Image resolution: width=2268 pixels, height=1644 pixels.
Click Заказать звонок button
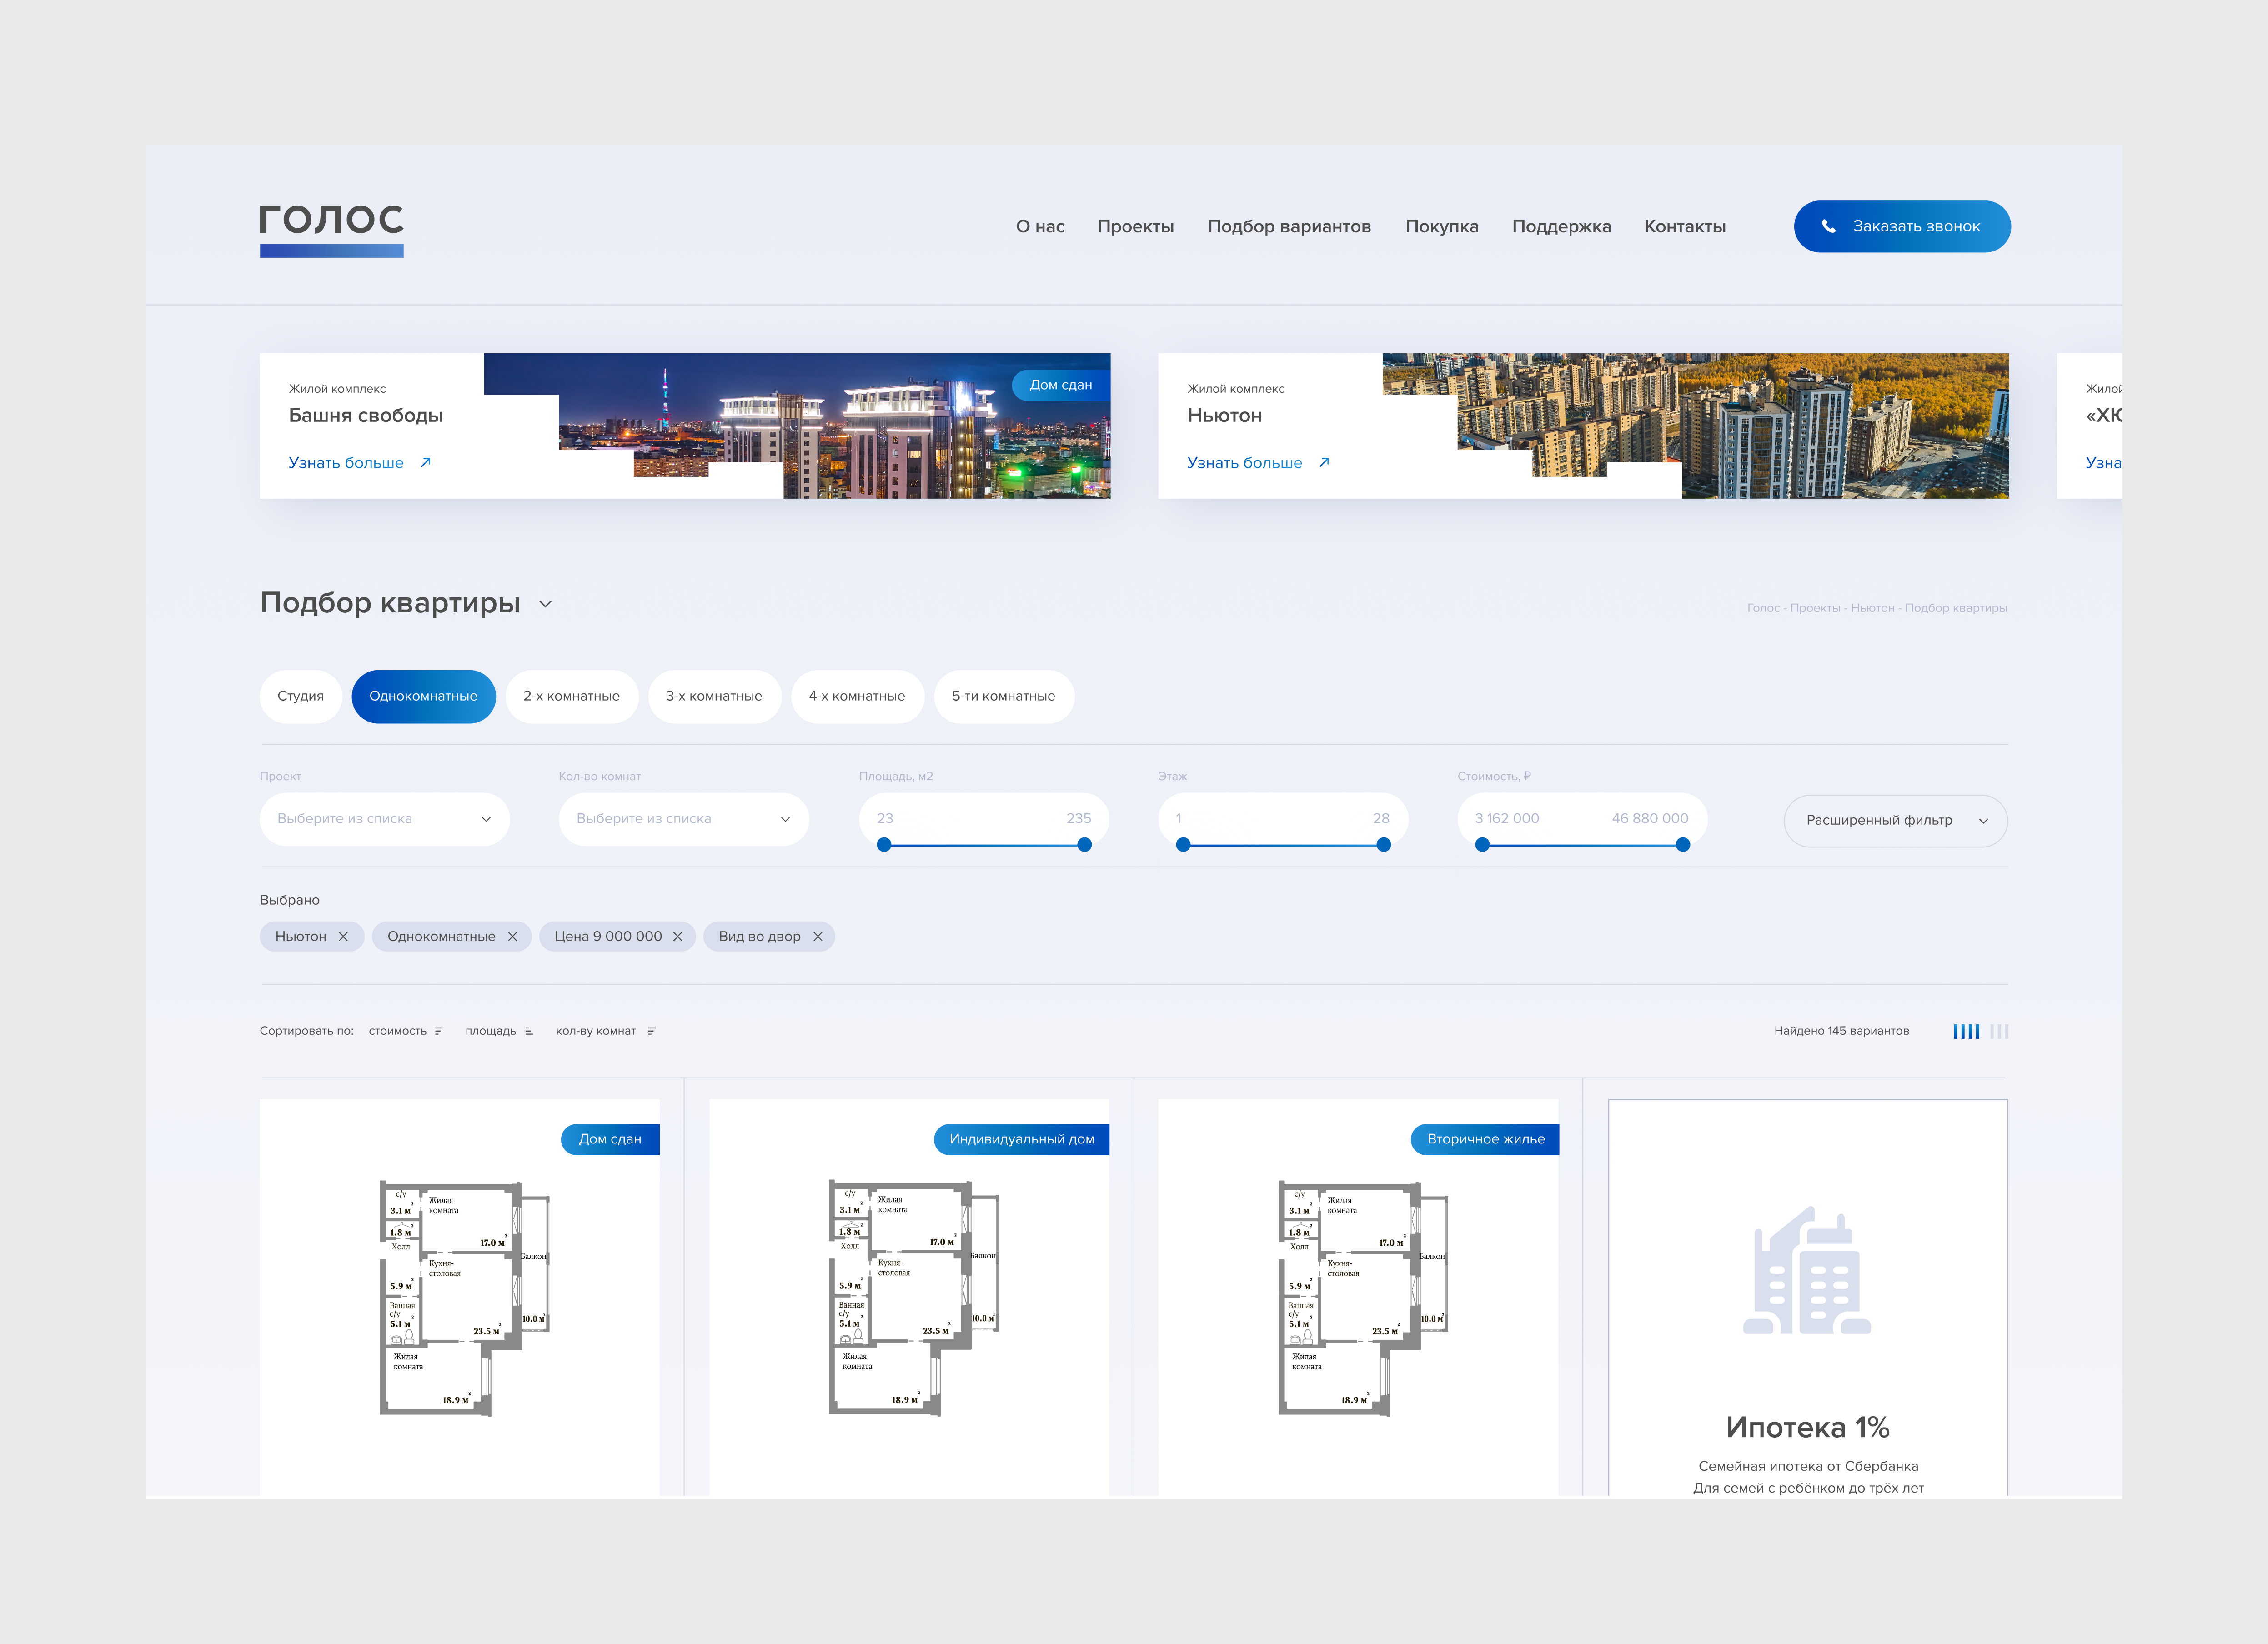1902,226
